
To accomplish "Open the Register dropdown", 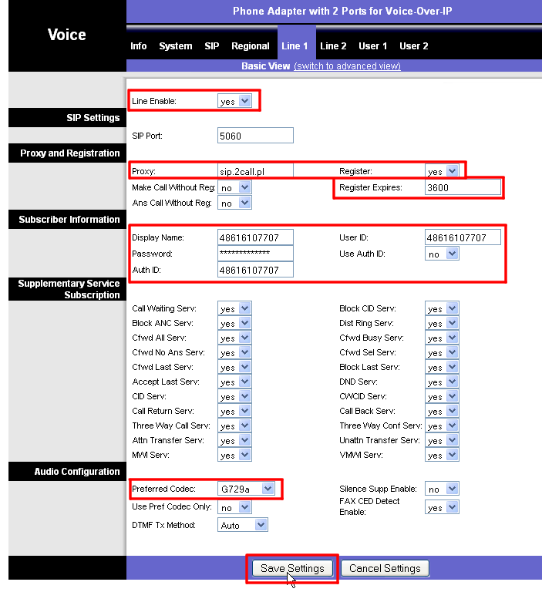I will [x=442, y=171].
